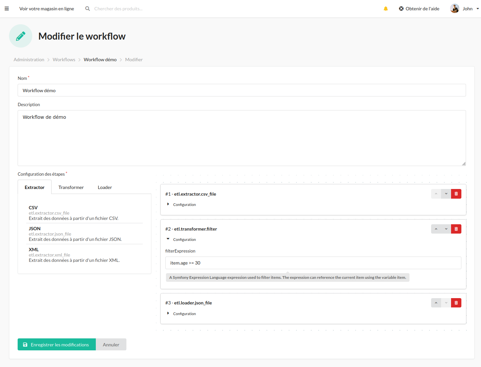Expand Configuration of step #1
This screenshot has width=481, height=367.
pos(181,204)
